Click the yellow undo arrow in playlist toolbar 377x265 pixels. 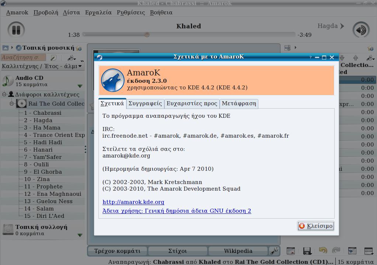[x=323, y=251]
